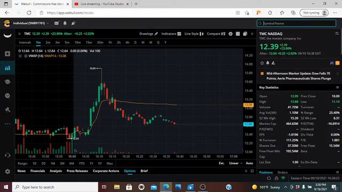Screen dimensions: 342x192
Task: Select the D daily interval
Action: click(135, 43)
